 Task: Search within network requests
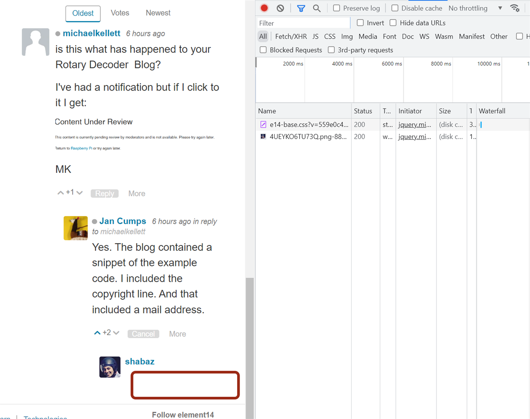point(317,8)
